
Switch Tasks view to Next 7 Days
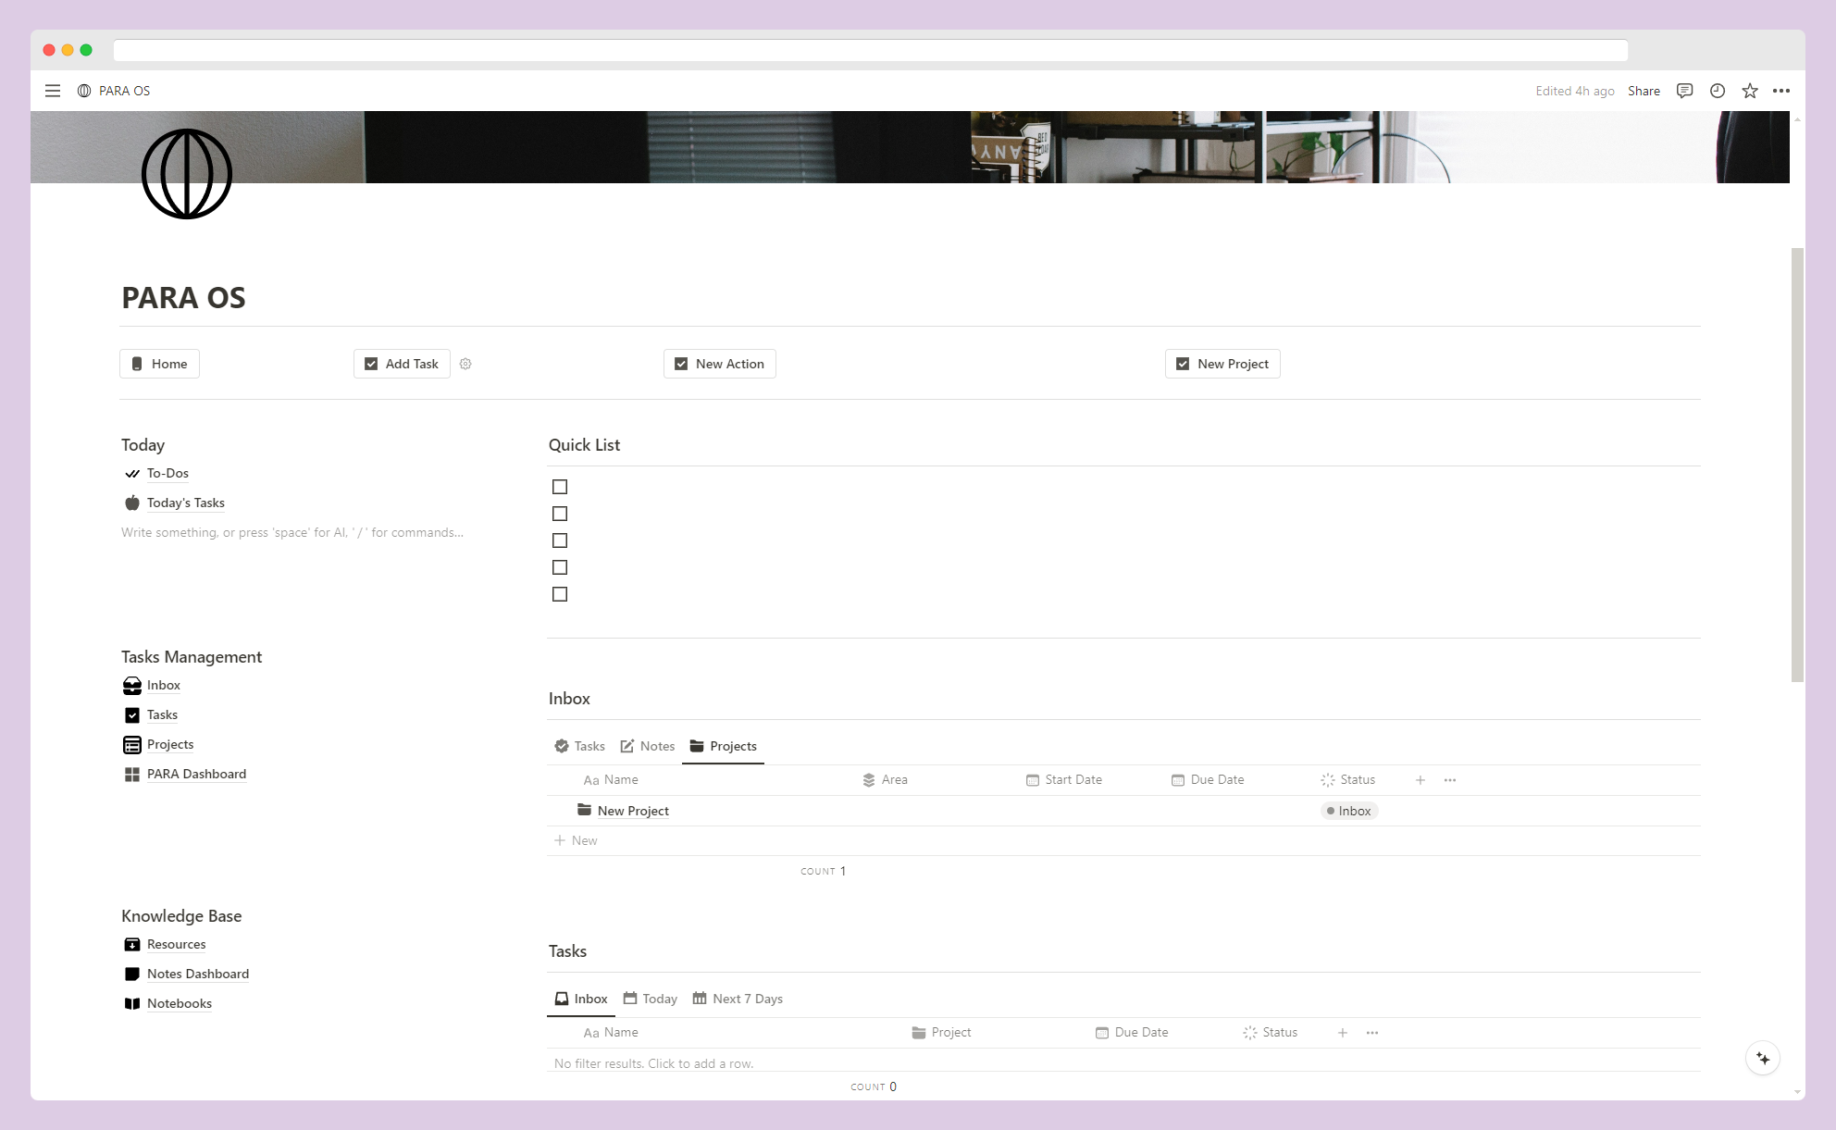coord(738,999)
